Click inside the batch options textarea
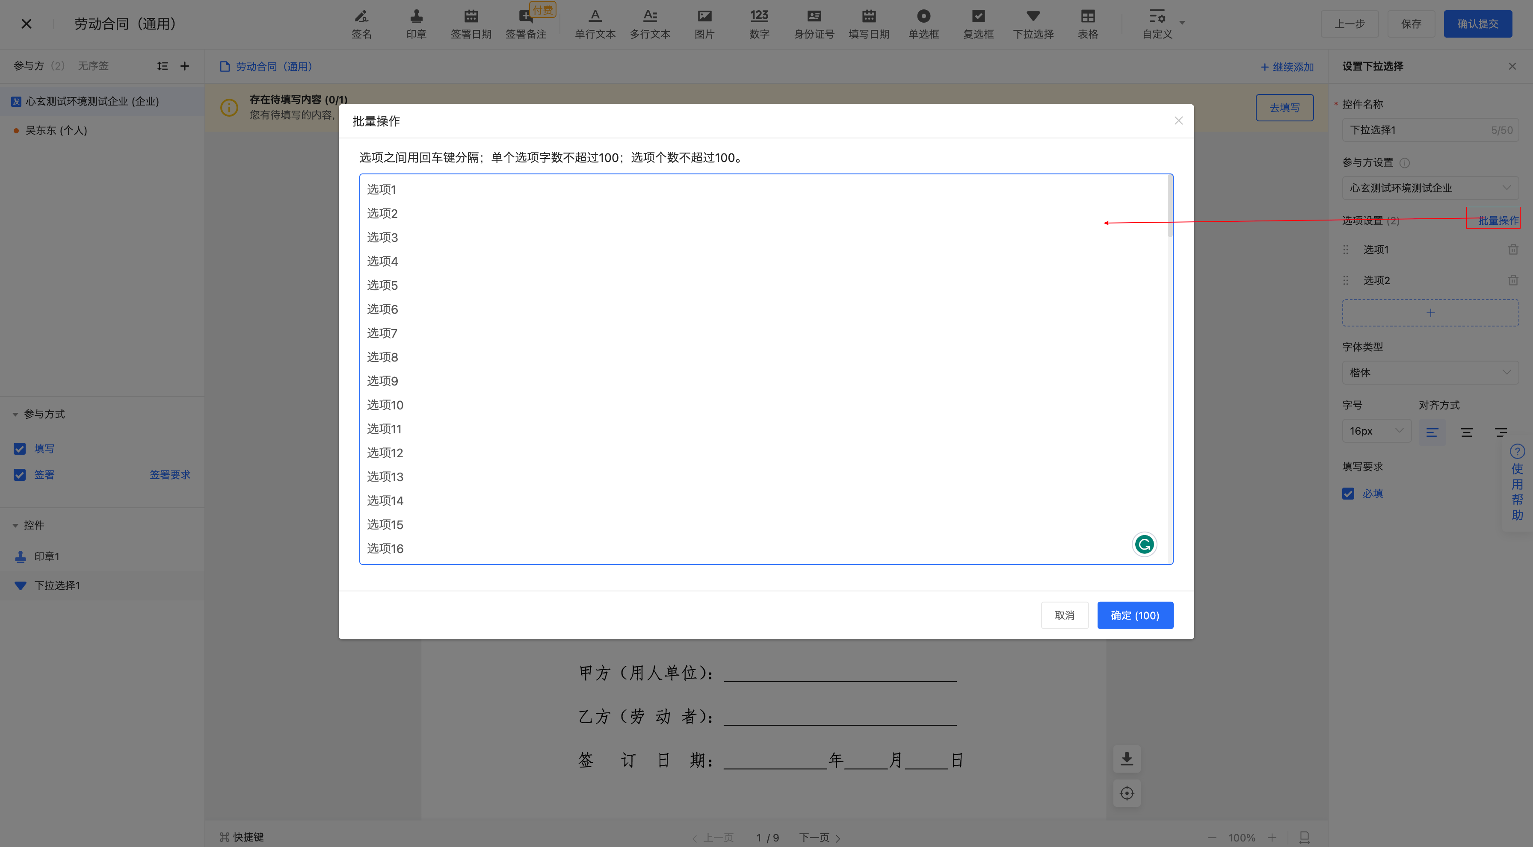The image size is (1533, 847). point(766,368)
